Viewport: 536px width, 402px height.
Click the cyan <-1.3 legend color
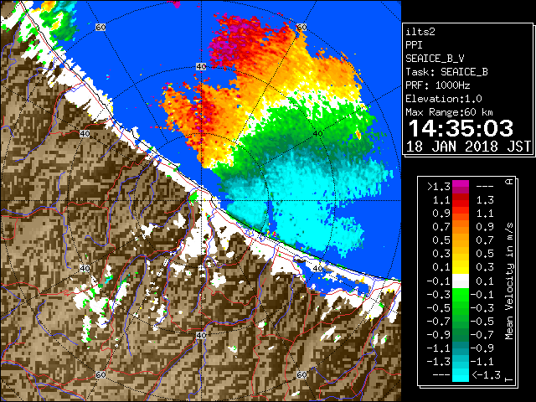click(461, 374)
